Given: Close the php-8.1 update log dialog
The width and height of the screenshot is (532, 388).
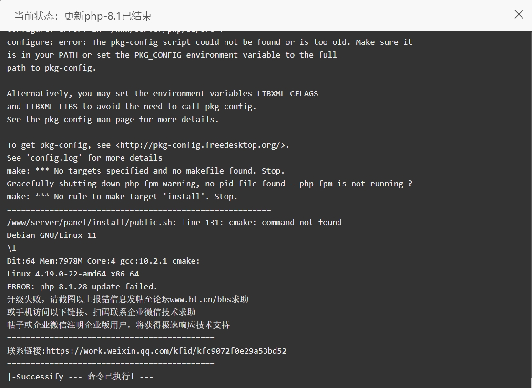Looking at the screenshot, I should [519, 14].
